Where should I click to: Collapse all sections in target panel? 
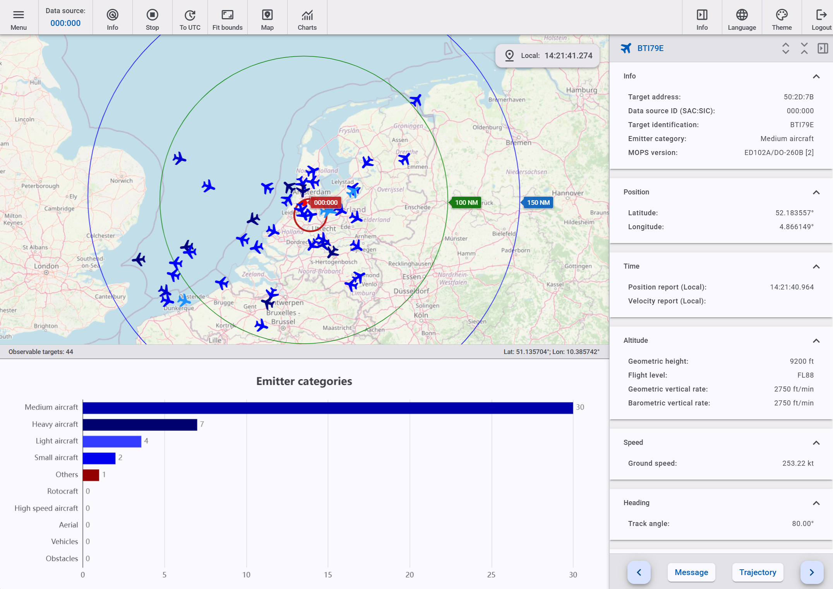point(804,48)
